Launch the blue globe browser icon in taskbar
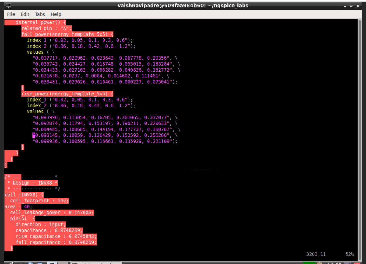This screenshot has height=264, width=366. click(29, 262)
